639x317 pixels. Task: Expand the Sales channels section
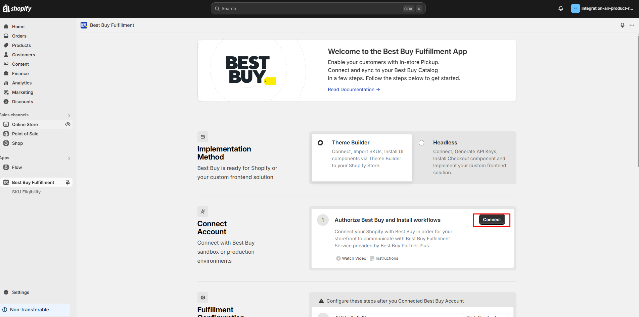click(x=69, y=115)
